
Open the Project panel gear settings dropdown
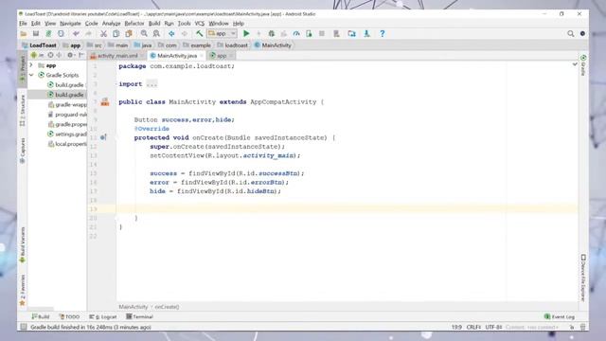click(70, 55)
